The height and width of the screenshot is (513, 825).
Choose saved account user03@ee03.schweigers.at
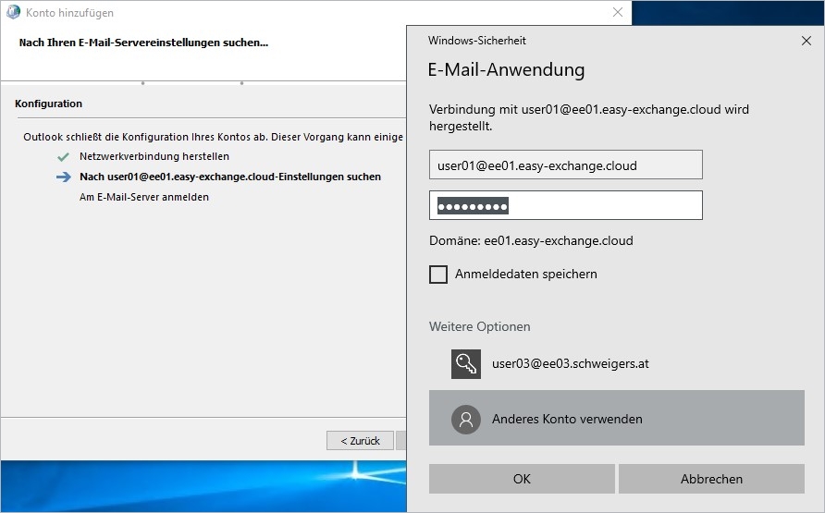(617, 364)
